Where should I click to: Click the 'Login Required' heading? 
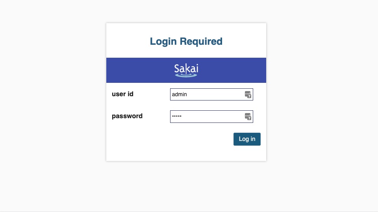[x=186, y=41]
